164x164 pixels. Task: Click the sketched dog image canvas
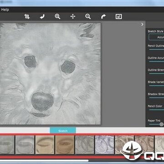tap(50, 74)
